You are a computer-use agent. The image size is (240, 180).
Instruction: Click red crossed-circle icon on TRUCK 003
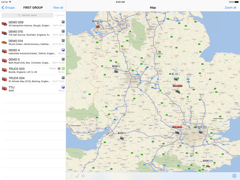coord(59,68)
